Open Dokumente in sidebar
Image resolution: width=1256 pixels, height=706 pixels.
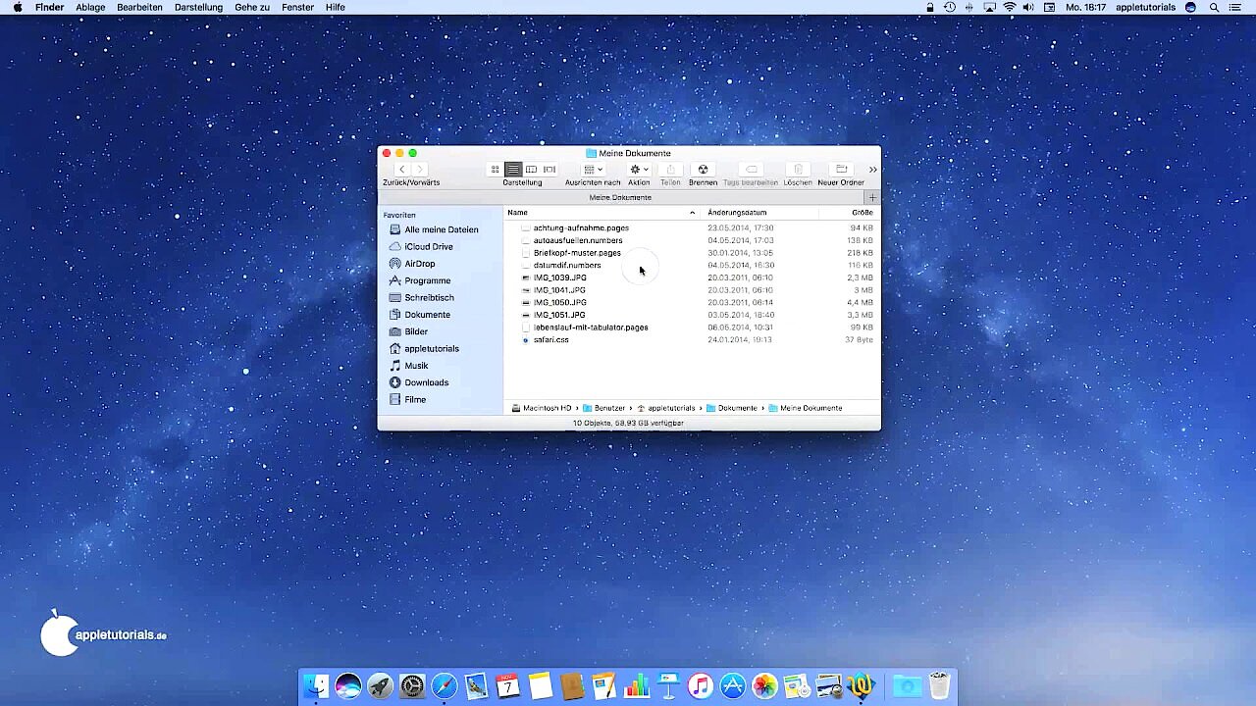[x=420, y=315]
